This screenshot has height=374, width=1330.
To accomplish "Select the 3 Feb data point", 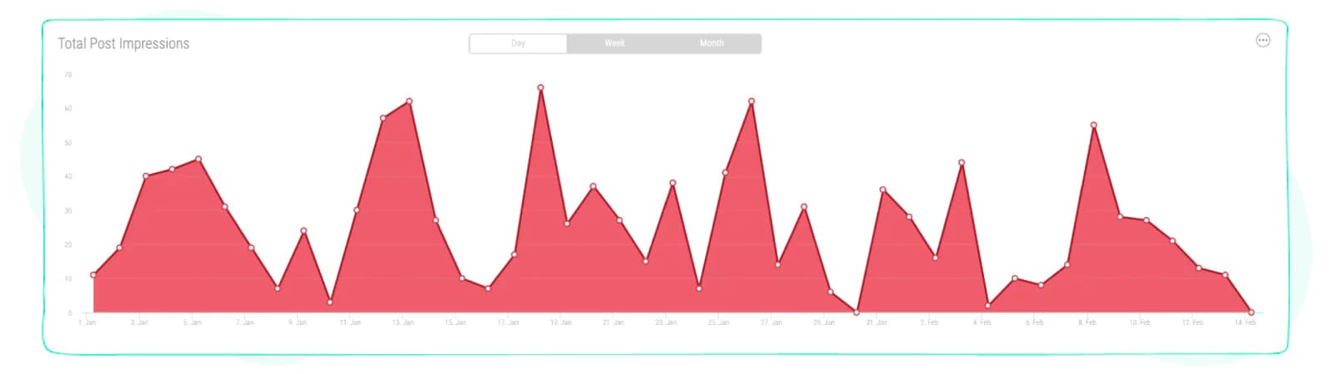I will pos(962,163).
